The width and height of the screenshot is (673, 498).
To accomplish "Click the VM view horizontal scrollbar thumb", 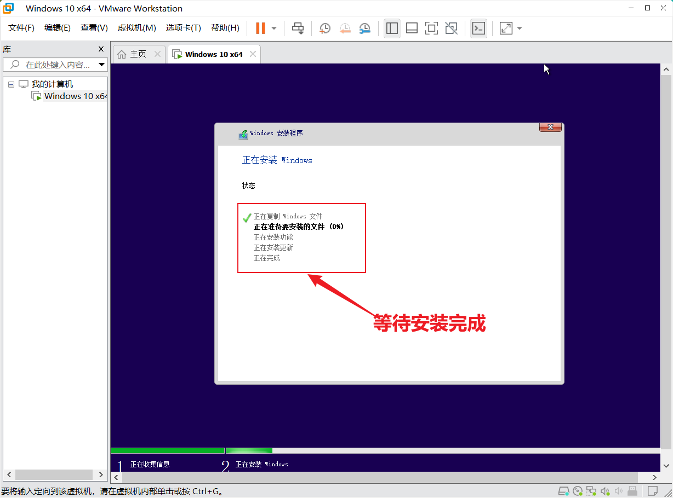I will pos(379,477).
